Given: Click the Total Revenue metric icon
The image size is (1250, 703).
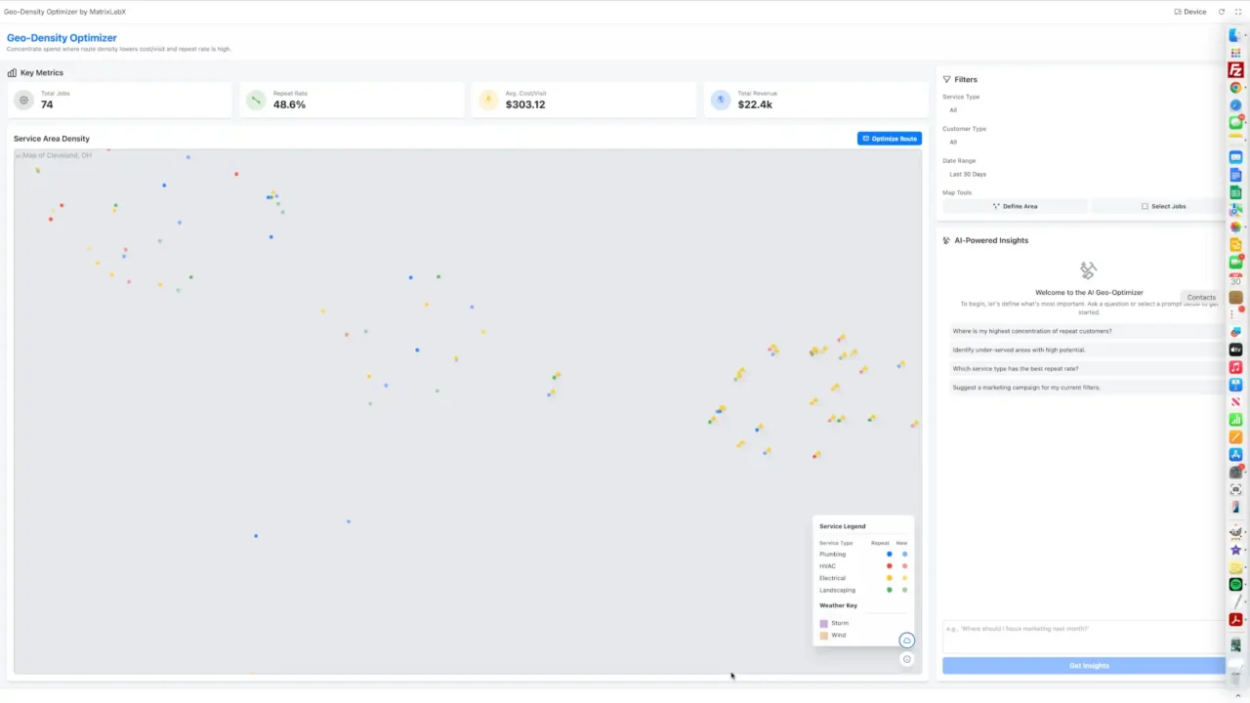Looking at the screenshot, I should point(721,100).
